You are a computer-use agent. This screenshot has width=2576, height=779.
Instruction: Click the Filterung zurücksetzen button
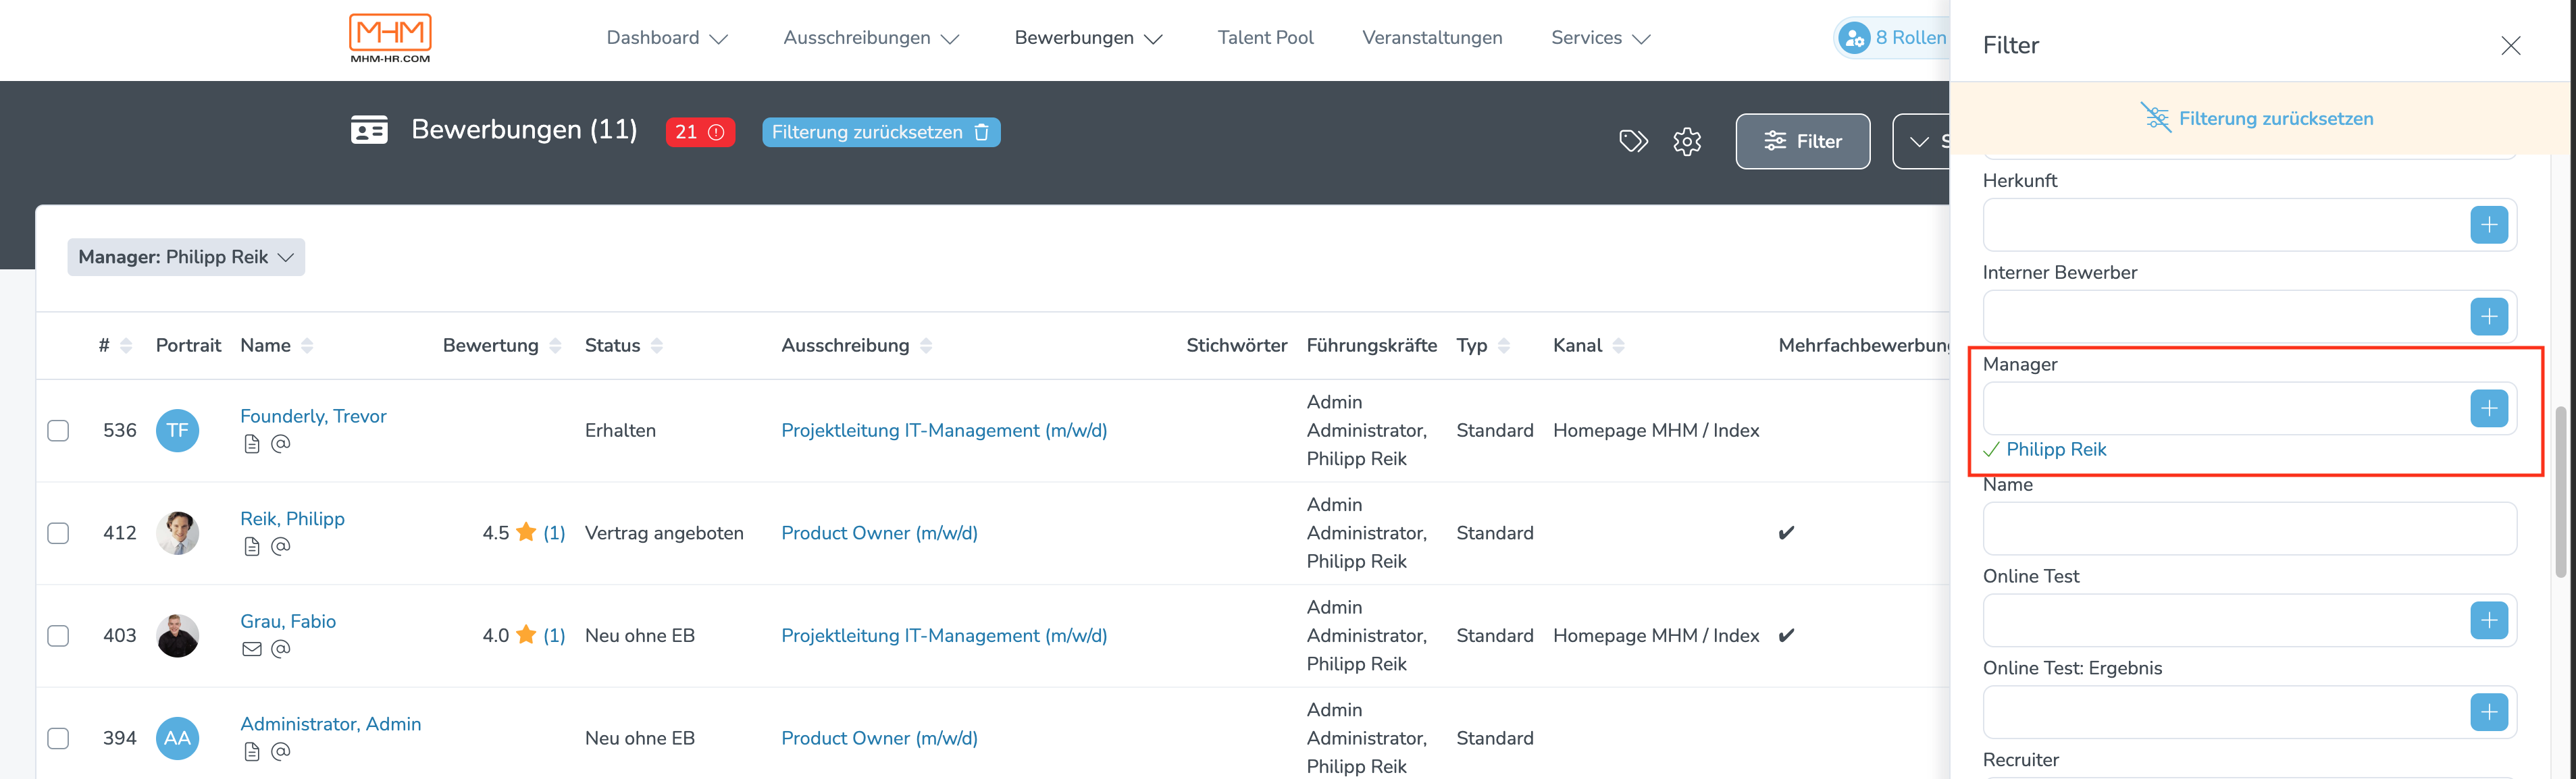(x=880, y=132)
